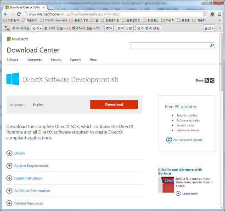Image resolution: width=225 pixels, height=211 pixels.
Task: Open the 프로그래밍 bookmark folder
Action: 79,20
